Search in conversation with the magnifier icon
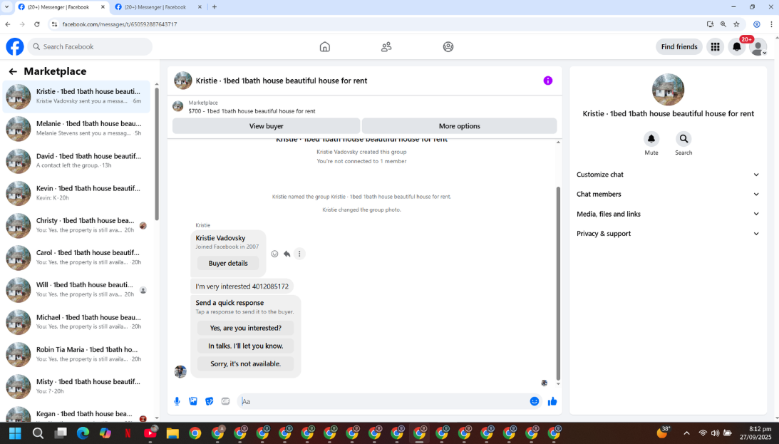Screen dimensions: 779x444 [x=683, y=139]
